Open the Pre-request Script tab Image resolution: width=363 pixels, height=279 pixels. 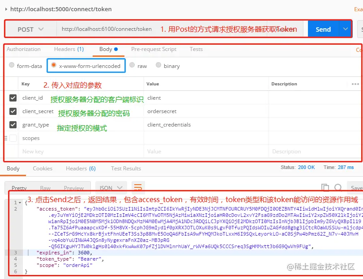(x=154, y=49)
